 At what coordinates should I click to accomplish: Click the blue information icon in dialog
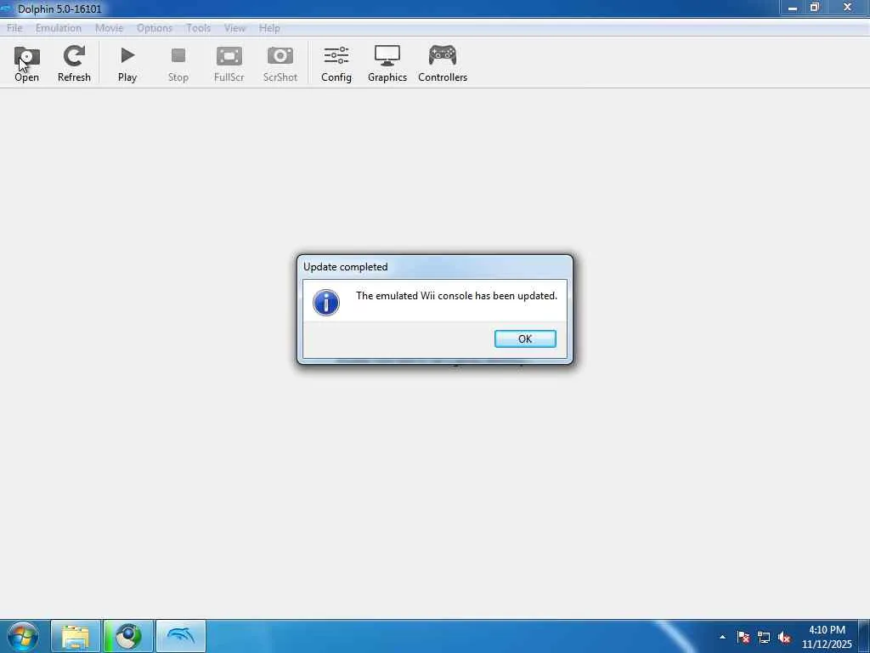pyautogui.click(x=326, y=303)
